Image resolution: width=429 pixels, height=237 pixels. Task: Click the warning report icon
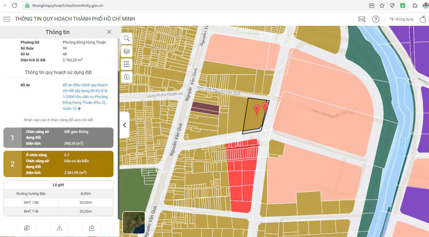[59, 228]
